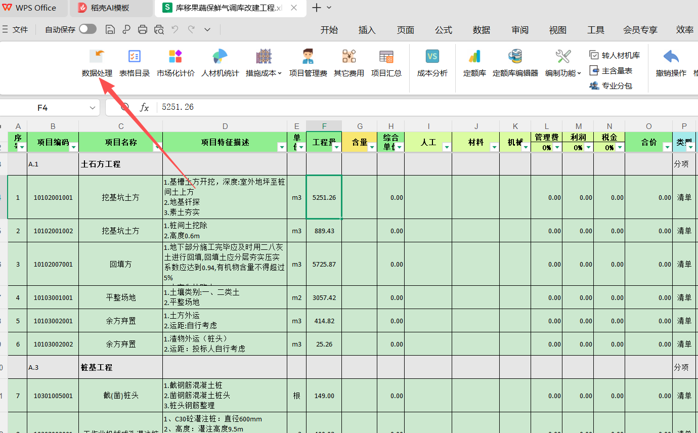
Task: Select the unit cell 根 in row 7
Action: click(297, 396)
